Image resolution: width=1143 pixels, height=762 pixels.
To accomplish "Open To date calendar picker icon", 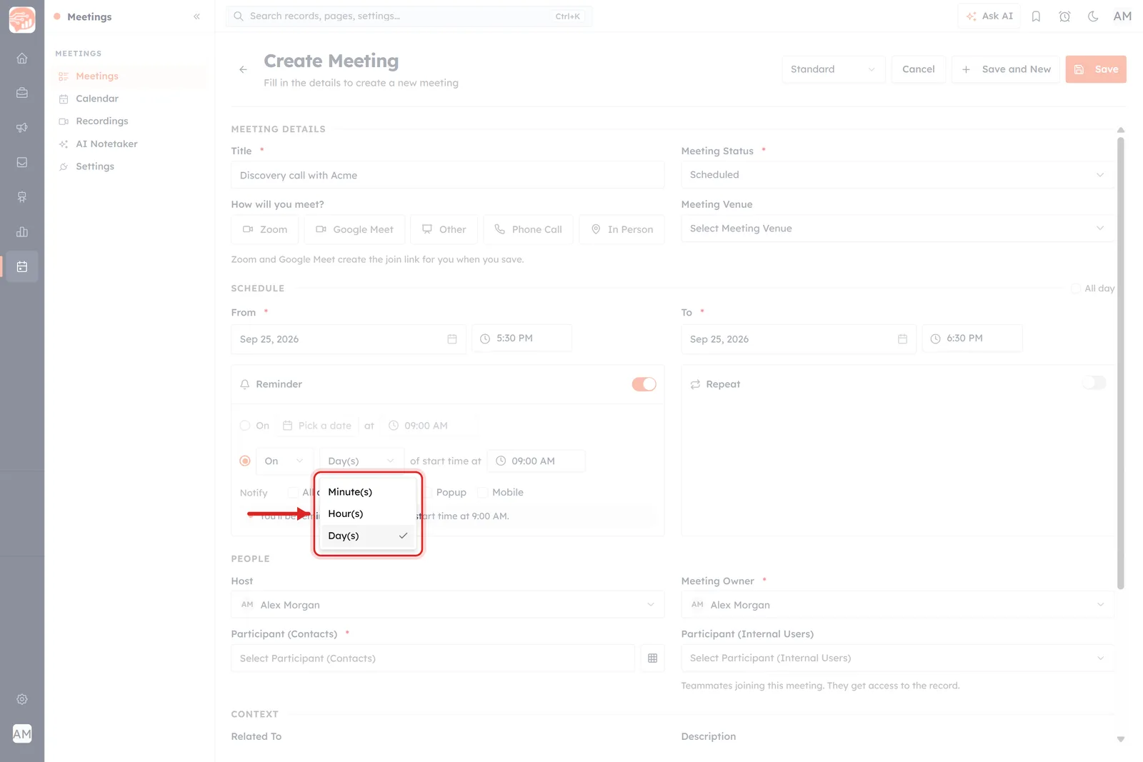I will pyautogui.click(x=902, y=339).
